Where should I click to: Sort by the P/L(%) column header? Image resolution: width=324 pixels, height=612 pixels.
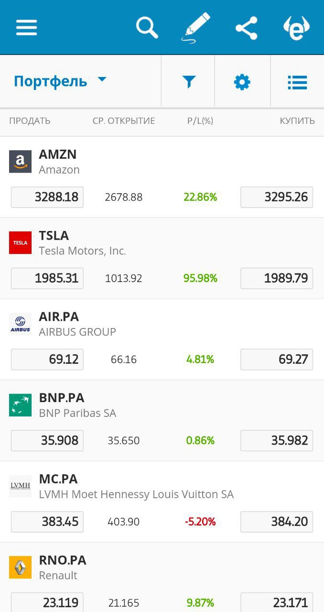tap(200, 121)
